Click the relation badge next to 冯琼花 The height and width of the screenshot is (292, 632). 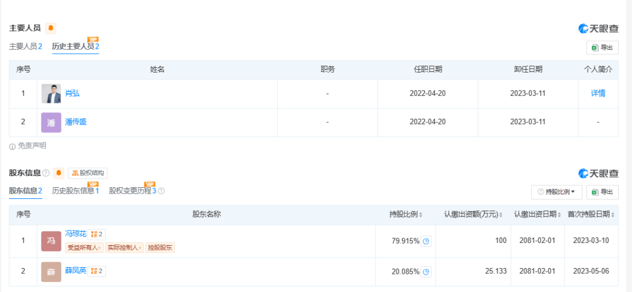[97, 234]
